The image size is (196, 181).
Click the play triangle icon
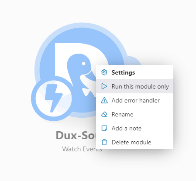[x=104, y=86]
